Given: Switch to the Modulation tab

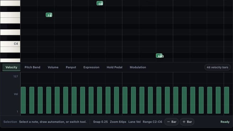Looking at the screenshot, I should coord(138,67).
